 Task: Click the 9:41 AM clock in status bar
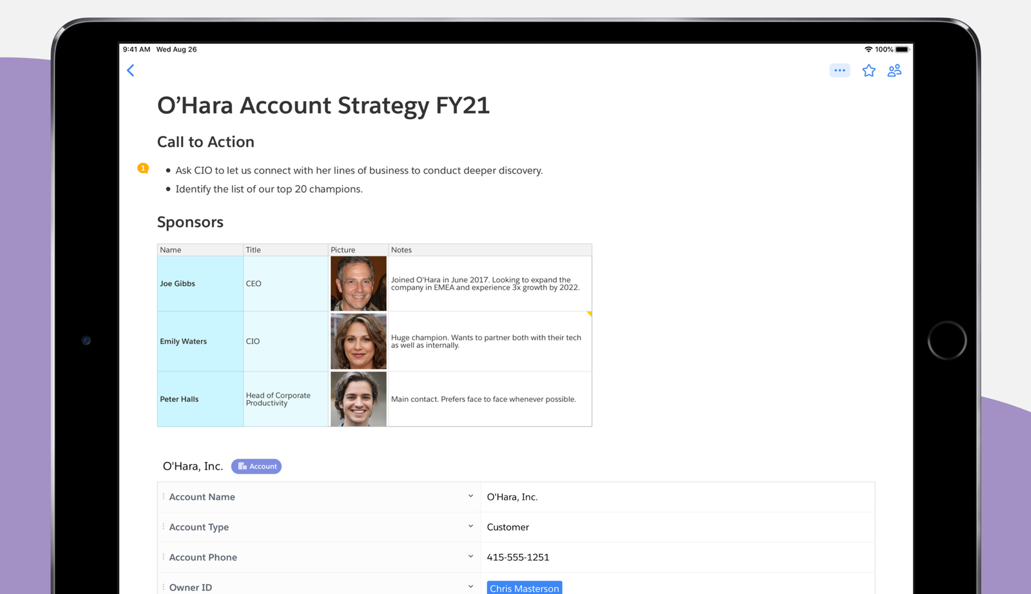click(x=137, y=50)
